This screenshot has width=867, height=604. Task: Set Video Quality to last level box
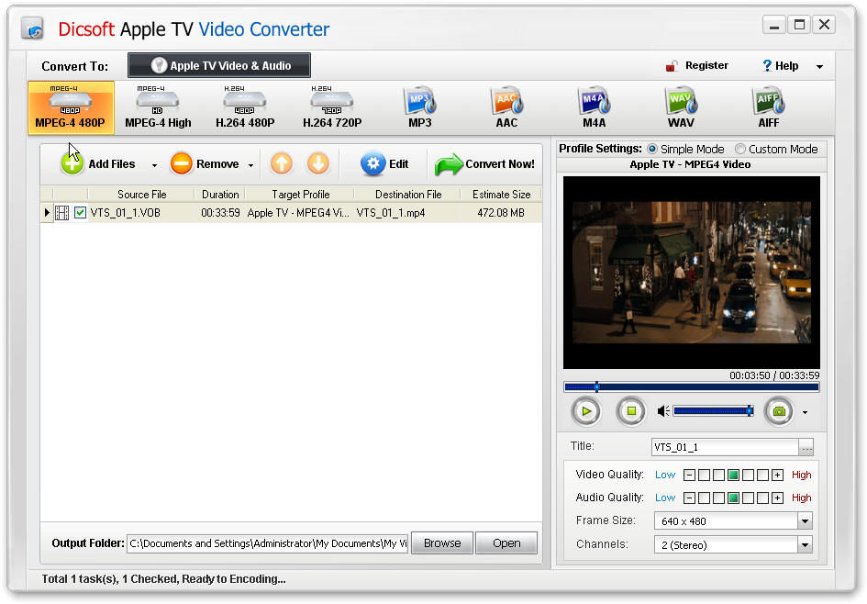point(762,475)
